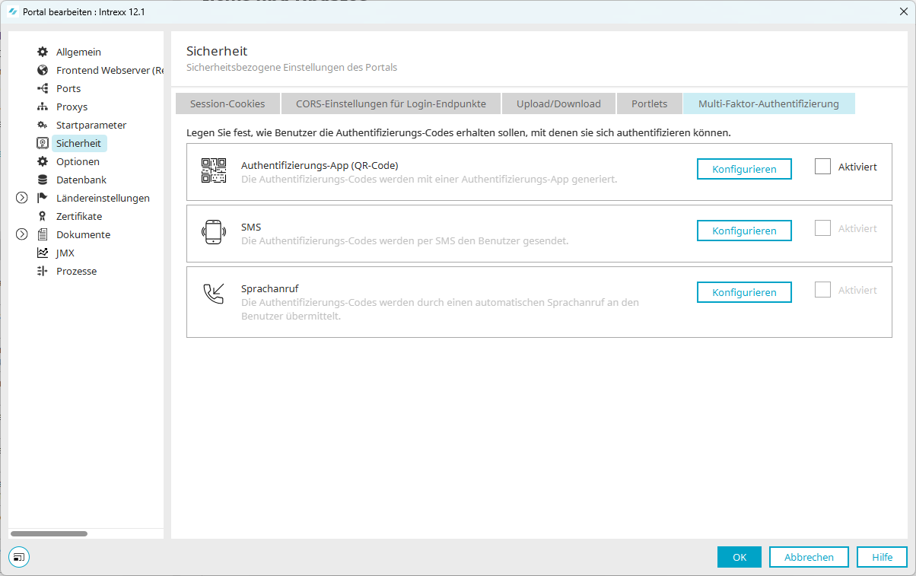This screenshot has width=916, height=576.
Task: Click the Proxys hierarchy icon
Action: 43,107
